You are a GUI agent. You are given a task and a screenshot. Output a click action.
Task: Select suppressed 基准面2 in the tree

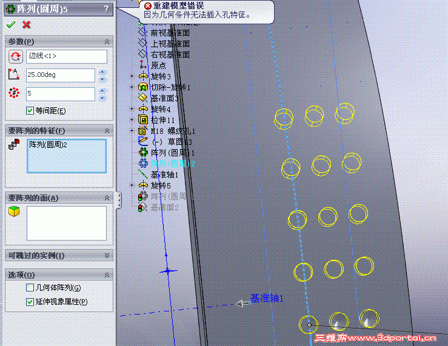[164, 208]
